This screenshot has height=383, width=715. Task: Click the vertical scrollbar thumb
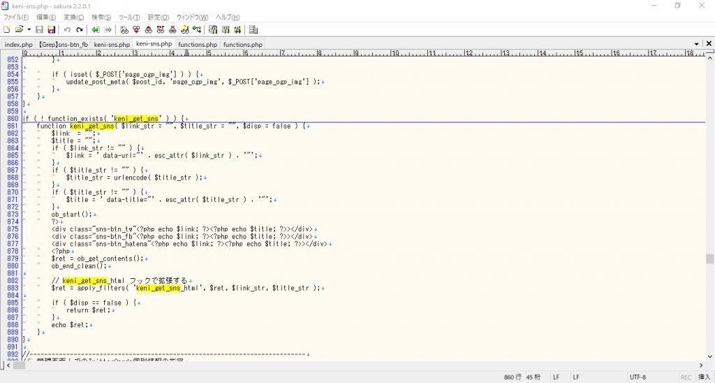(709, 259)
